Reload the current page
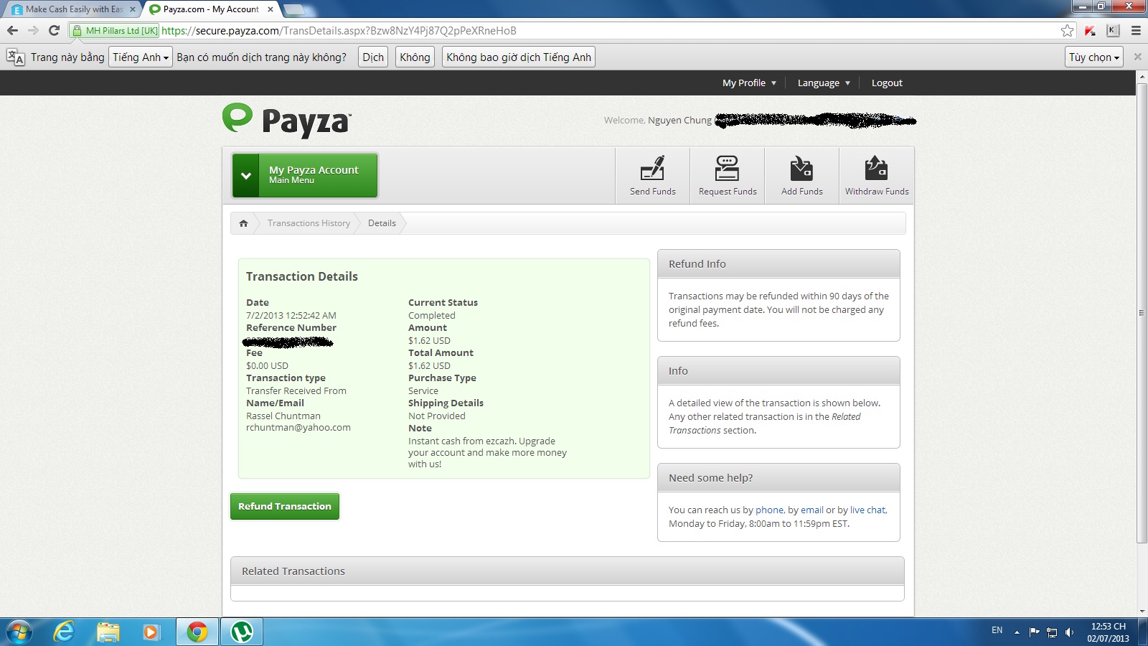This screenshot has height=646, width=1148. tap(54, 30)
